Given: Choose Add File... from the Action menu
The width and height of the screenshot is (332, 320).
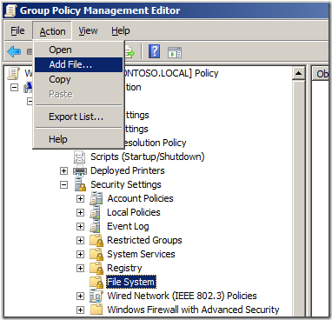Looking at the screenshot, I should [78, 64].
